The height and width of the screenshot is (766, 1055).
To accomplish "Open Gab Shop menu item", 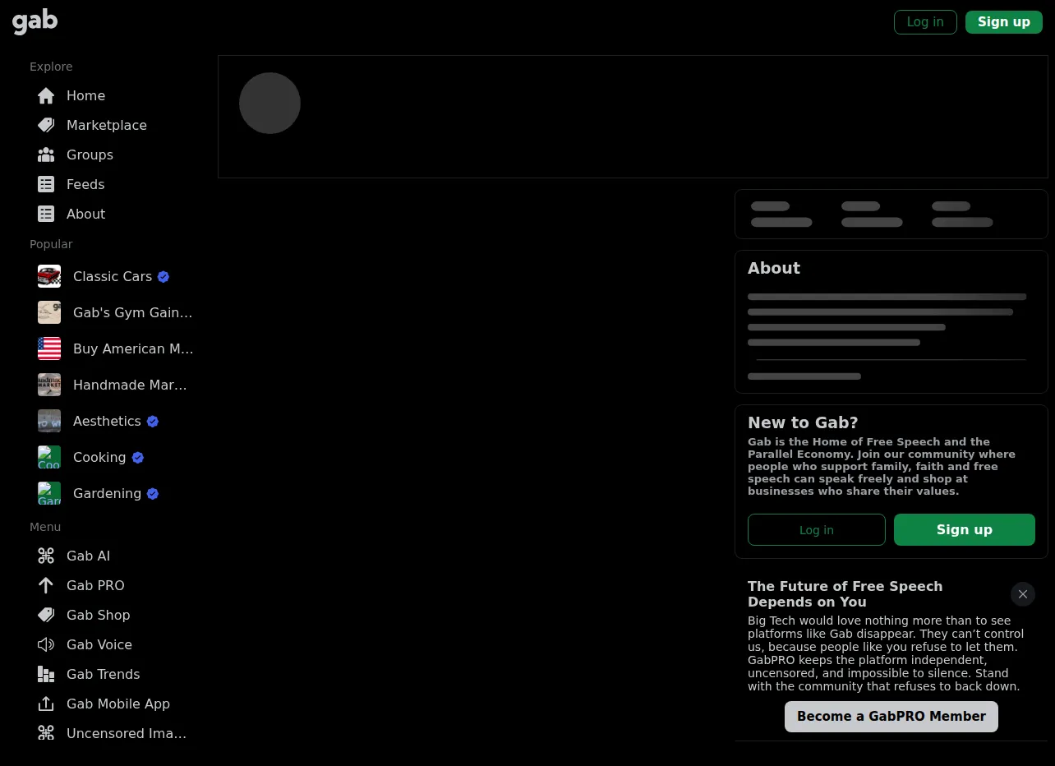I will click(98, 616).
